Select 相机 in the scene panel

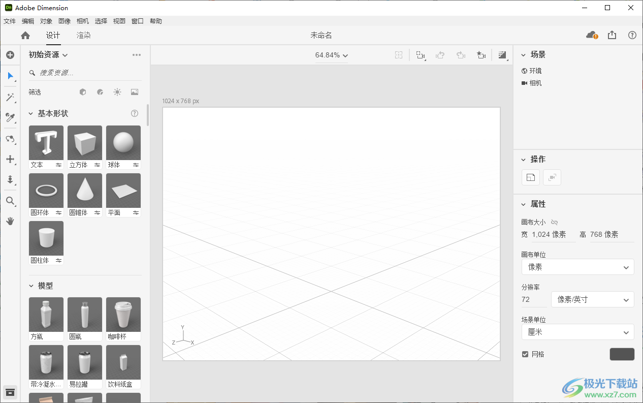click(x=532, y=83)
